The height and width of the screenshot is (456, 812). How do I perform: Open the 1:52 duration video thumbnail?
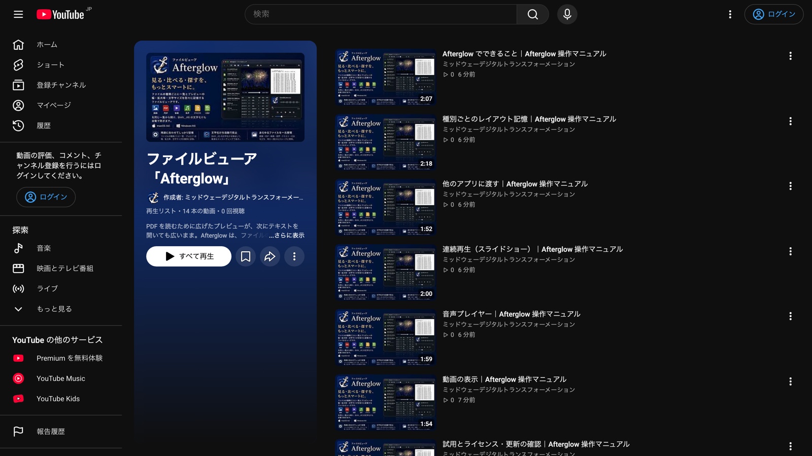click(x=385, y=208)
